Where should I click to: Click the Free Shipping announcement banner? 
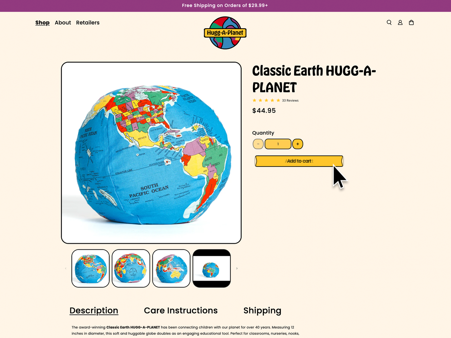[x=225, y=6]
